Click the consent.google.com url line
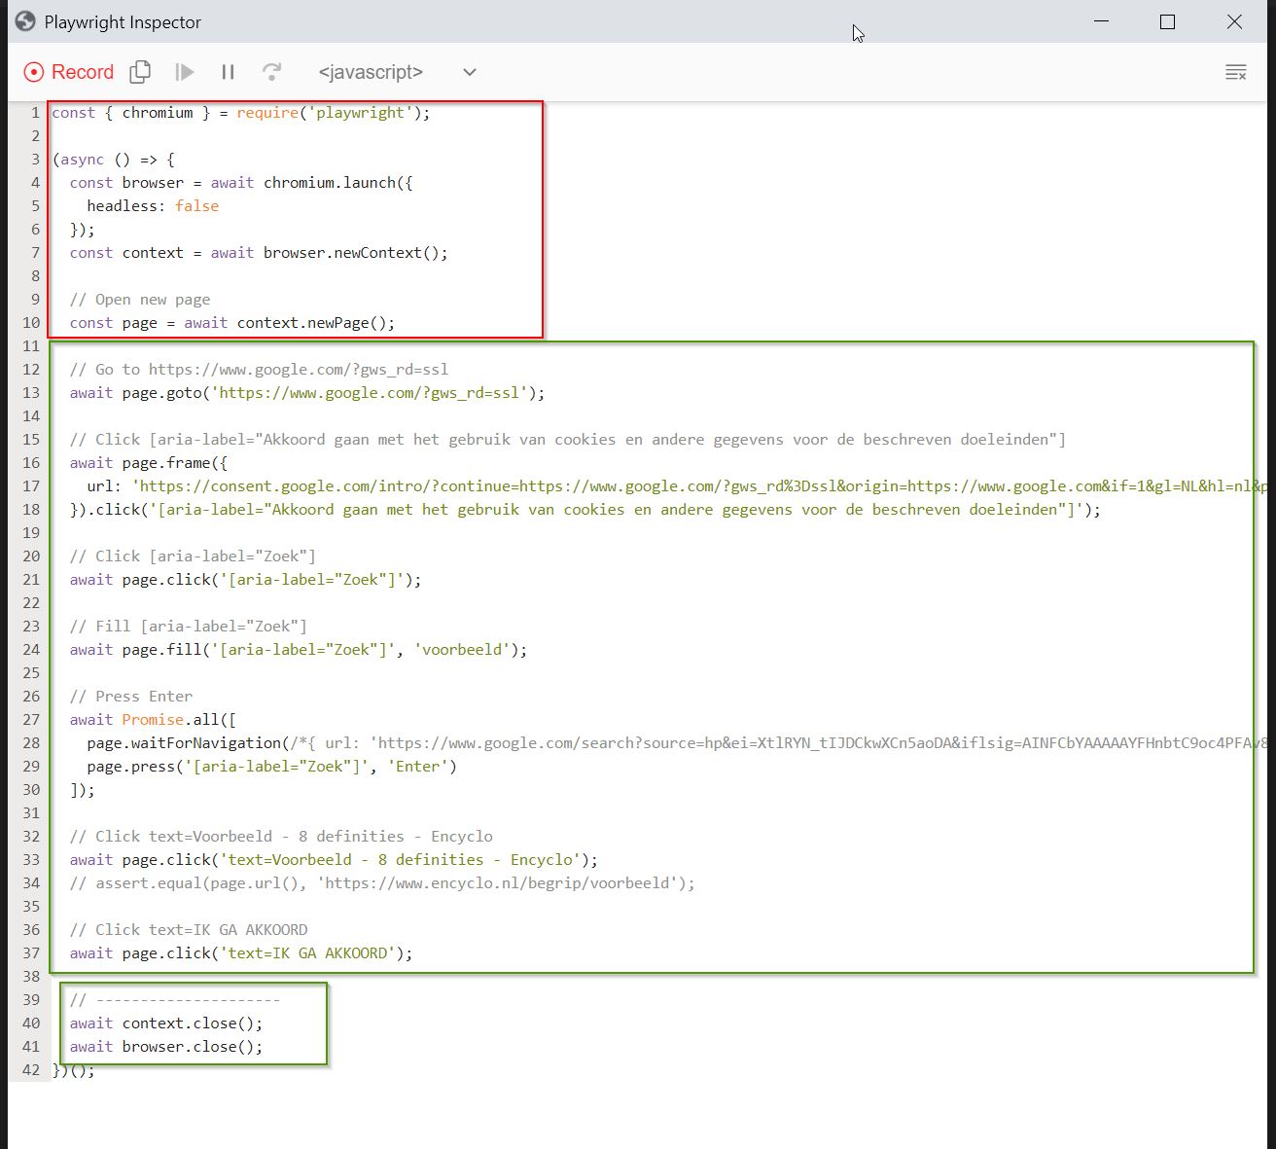 [x=677, y=486]
